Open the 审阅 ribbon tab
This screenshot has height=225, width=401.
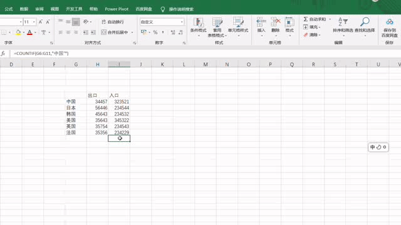pos(39,9)
